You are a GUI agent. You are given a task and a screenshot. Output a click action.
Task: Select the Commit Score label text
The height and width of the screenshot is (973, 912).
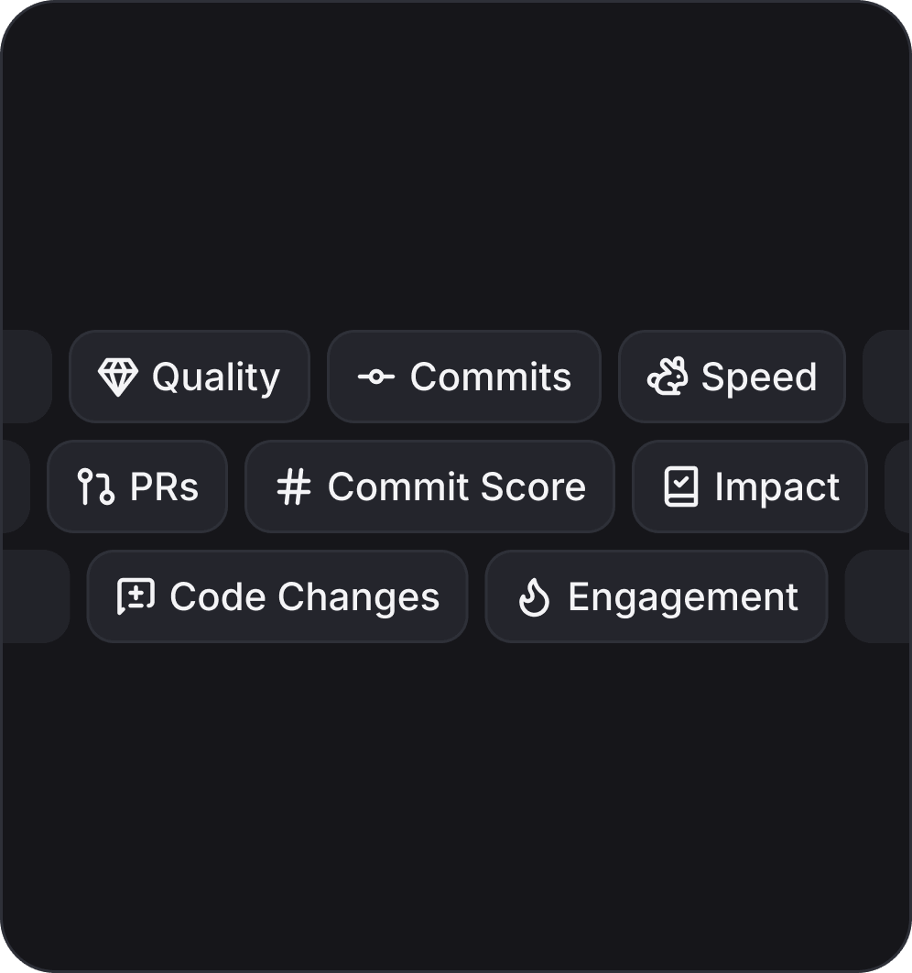(456, 486)
